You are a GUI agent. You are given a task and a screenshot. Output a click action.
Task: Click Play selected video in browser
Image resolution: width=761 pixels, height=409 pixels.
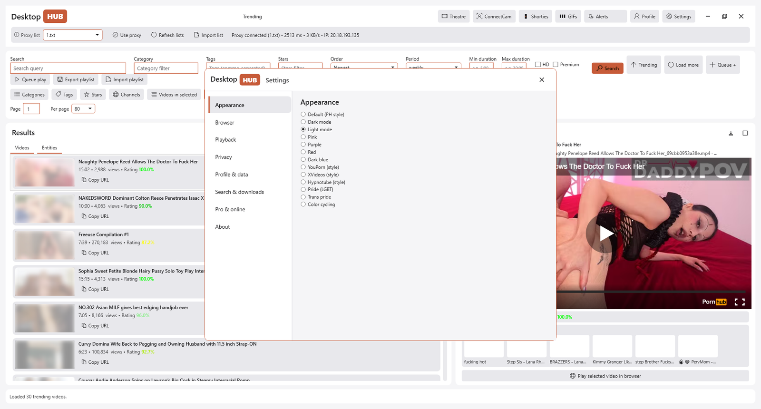pos(605,376)
